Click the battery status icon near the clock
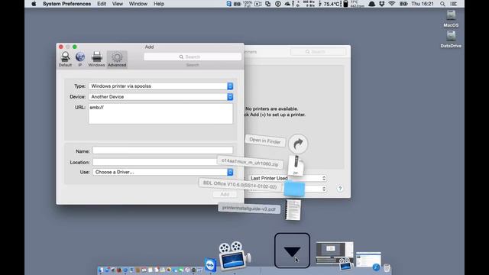 click(x=403, y=4)
